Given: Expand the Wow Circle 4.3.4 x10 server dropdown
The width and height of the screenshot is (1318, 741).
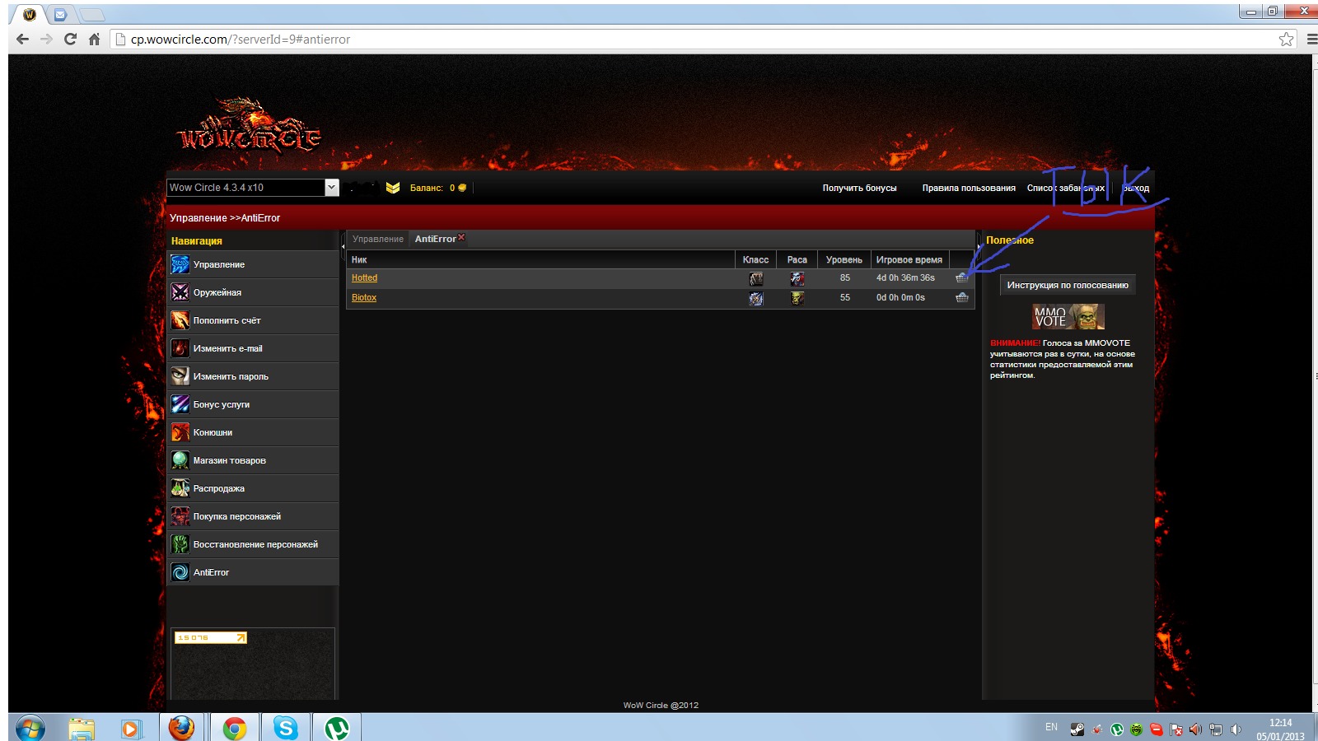Looking at the screenshot, I should [x=331, y=188].
